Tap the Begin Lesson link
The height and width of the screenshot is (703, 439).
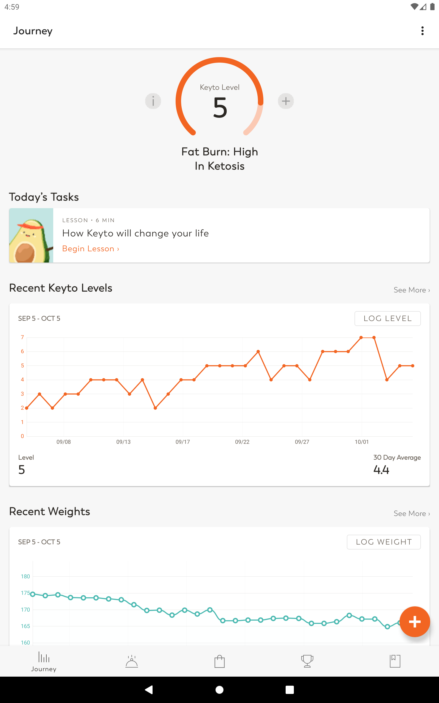click(x=91, y=249)
